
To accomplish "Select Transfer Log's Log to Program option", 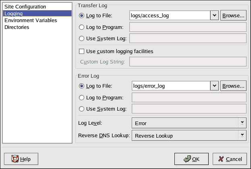I will pyautogui.click(x=82, y=27).
